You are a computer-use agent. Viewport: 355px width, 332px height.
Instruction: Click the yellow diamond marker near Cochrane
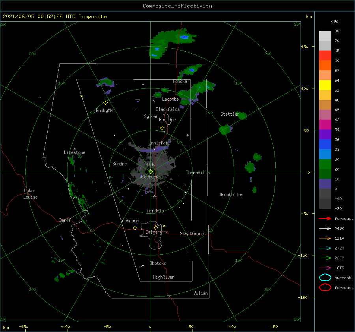[135, 228]
